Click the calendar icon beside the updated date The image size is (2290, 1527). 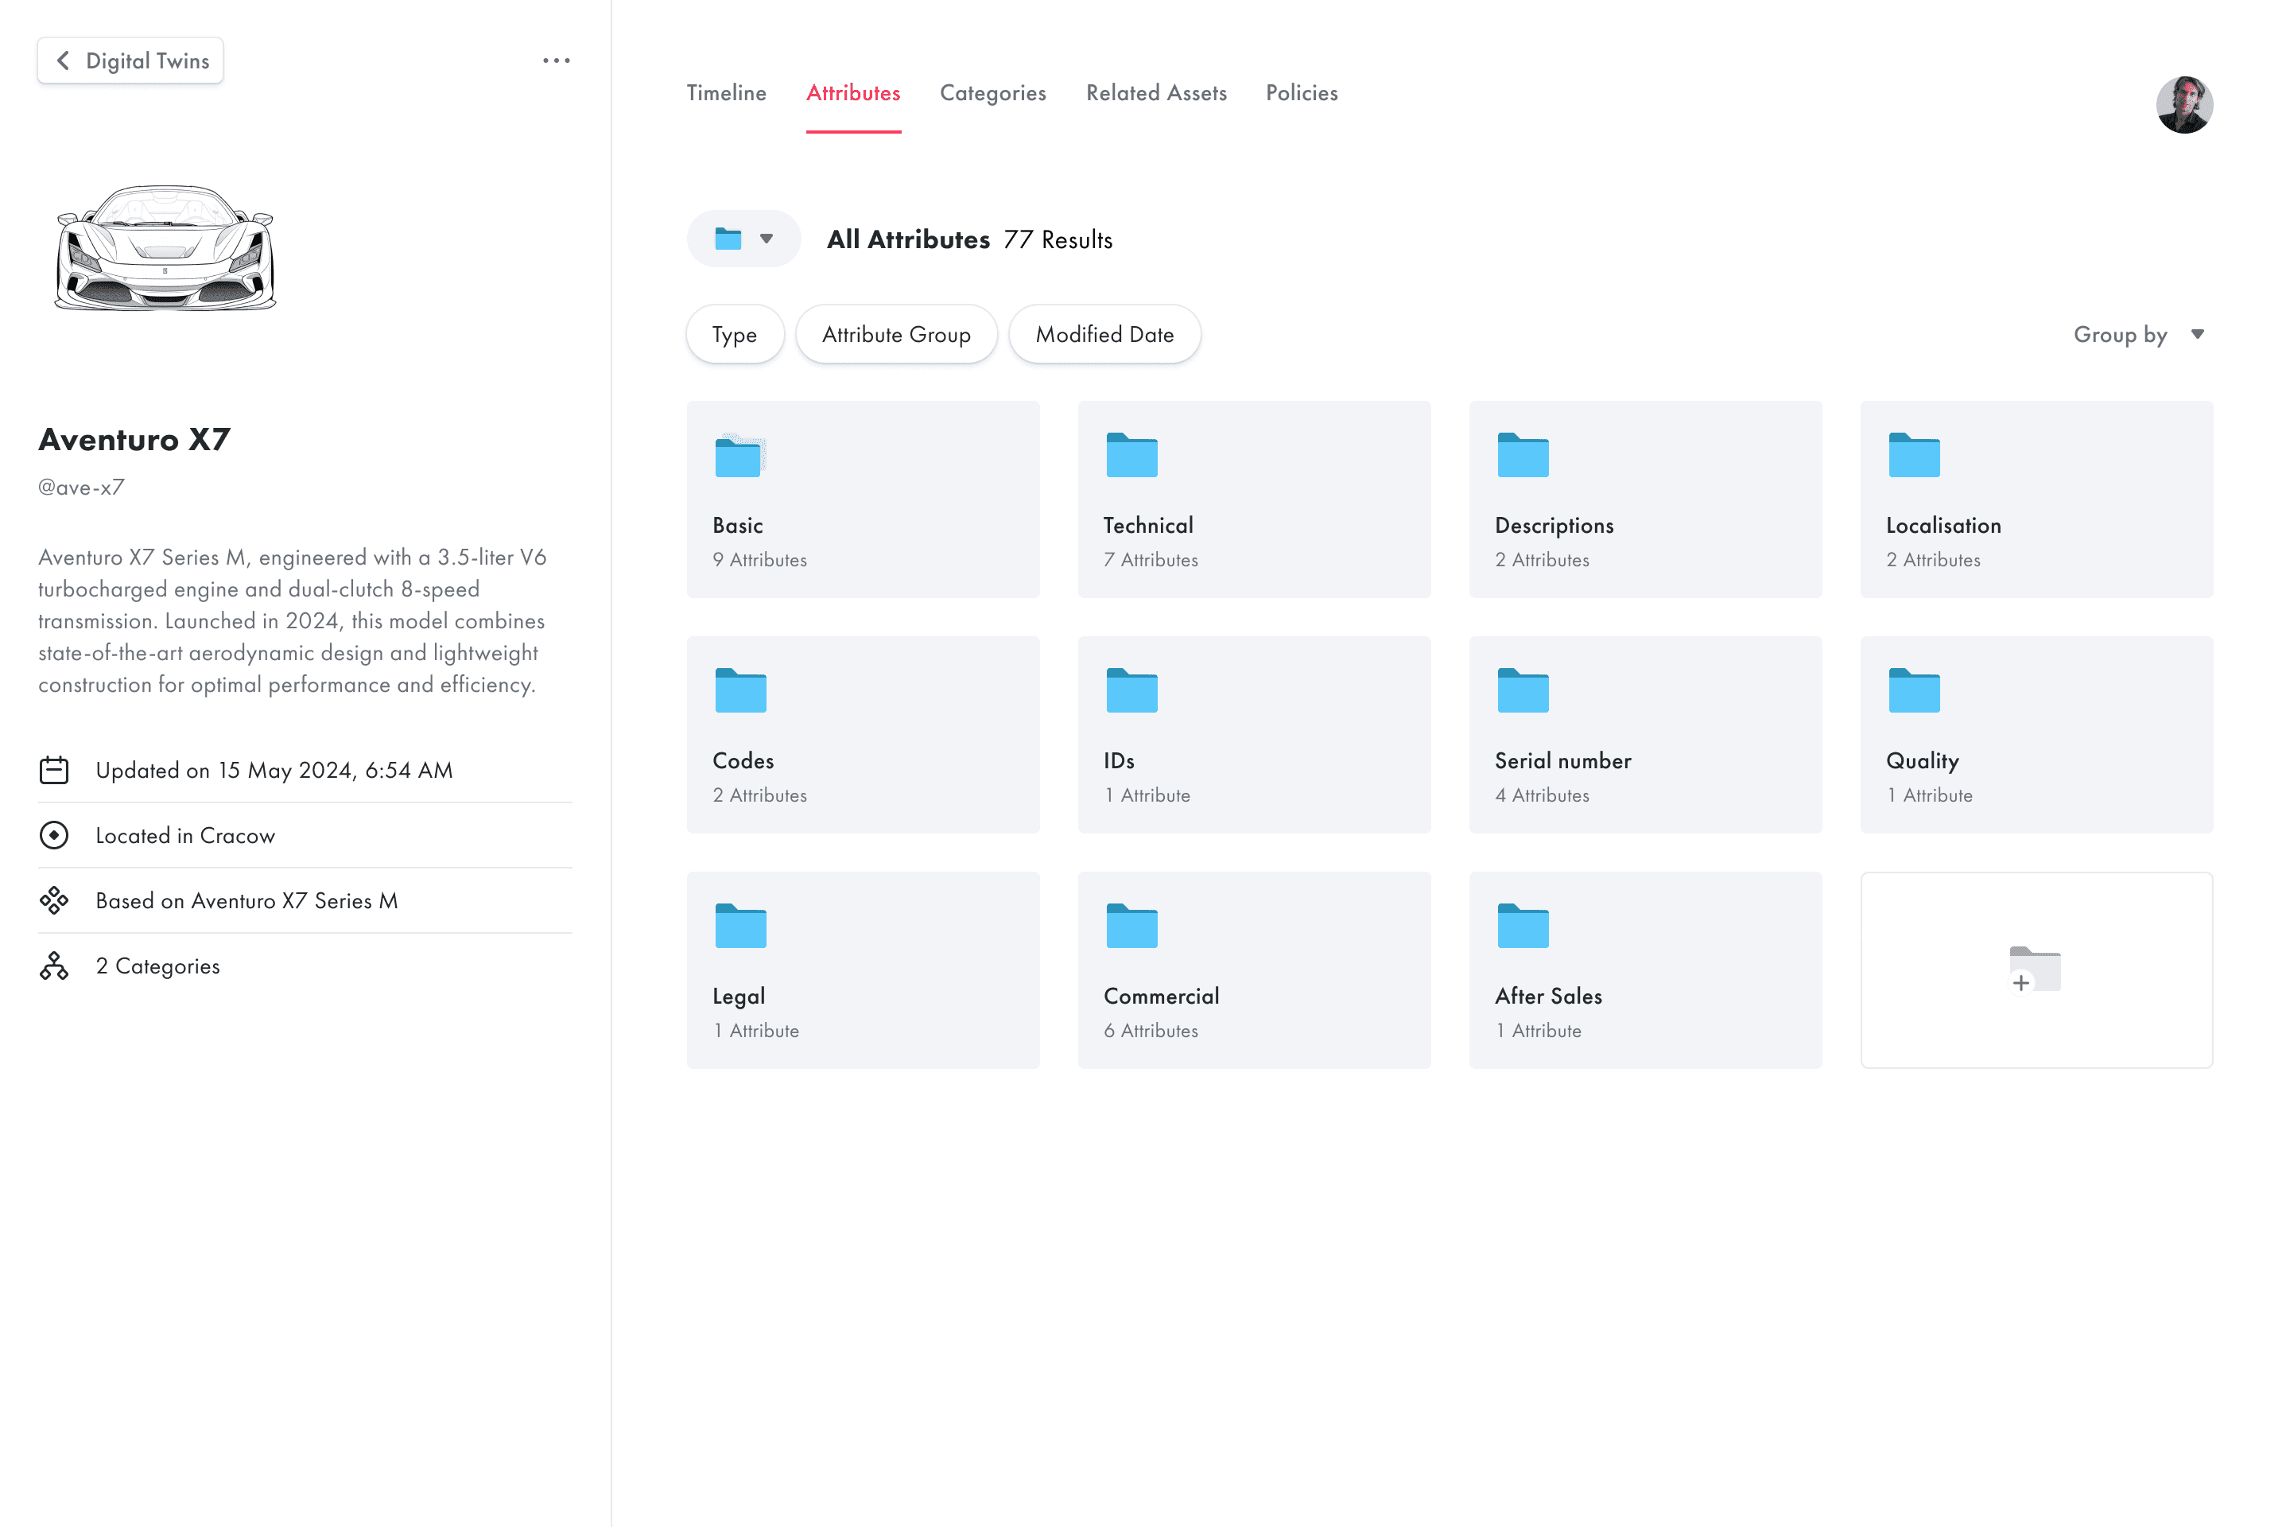53,771
